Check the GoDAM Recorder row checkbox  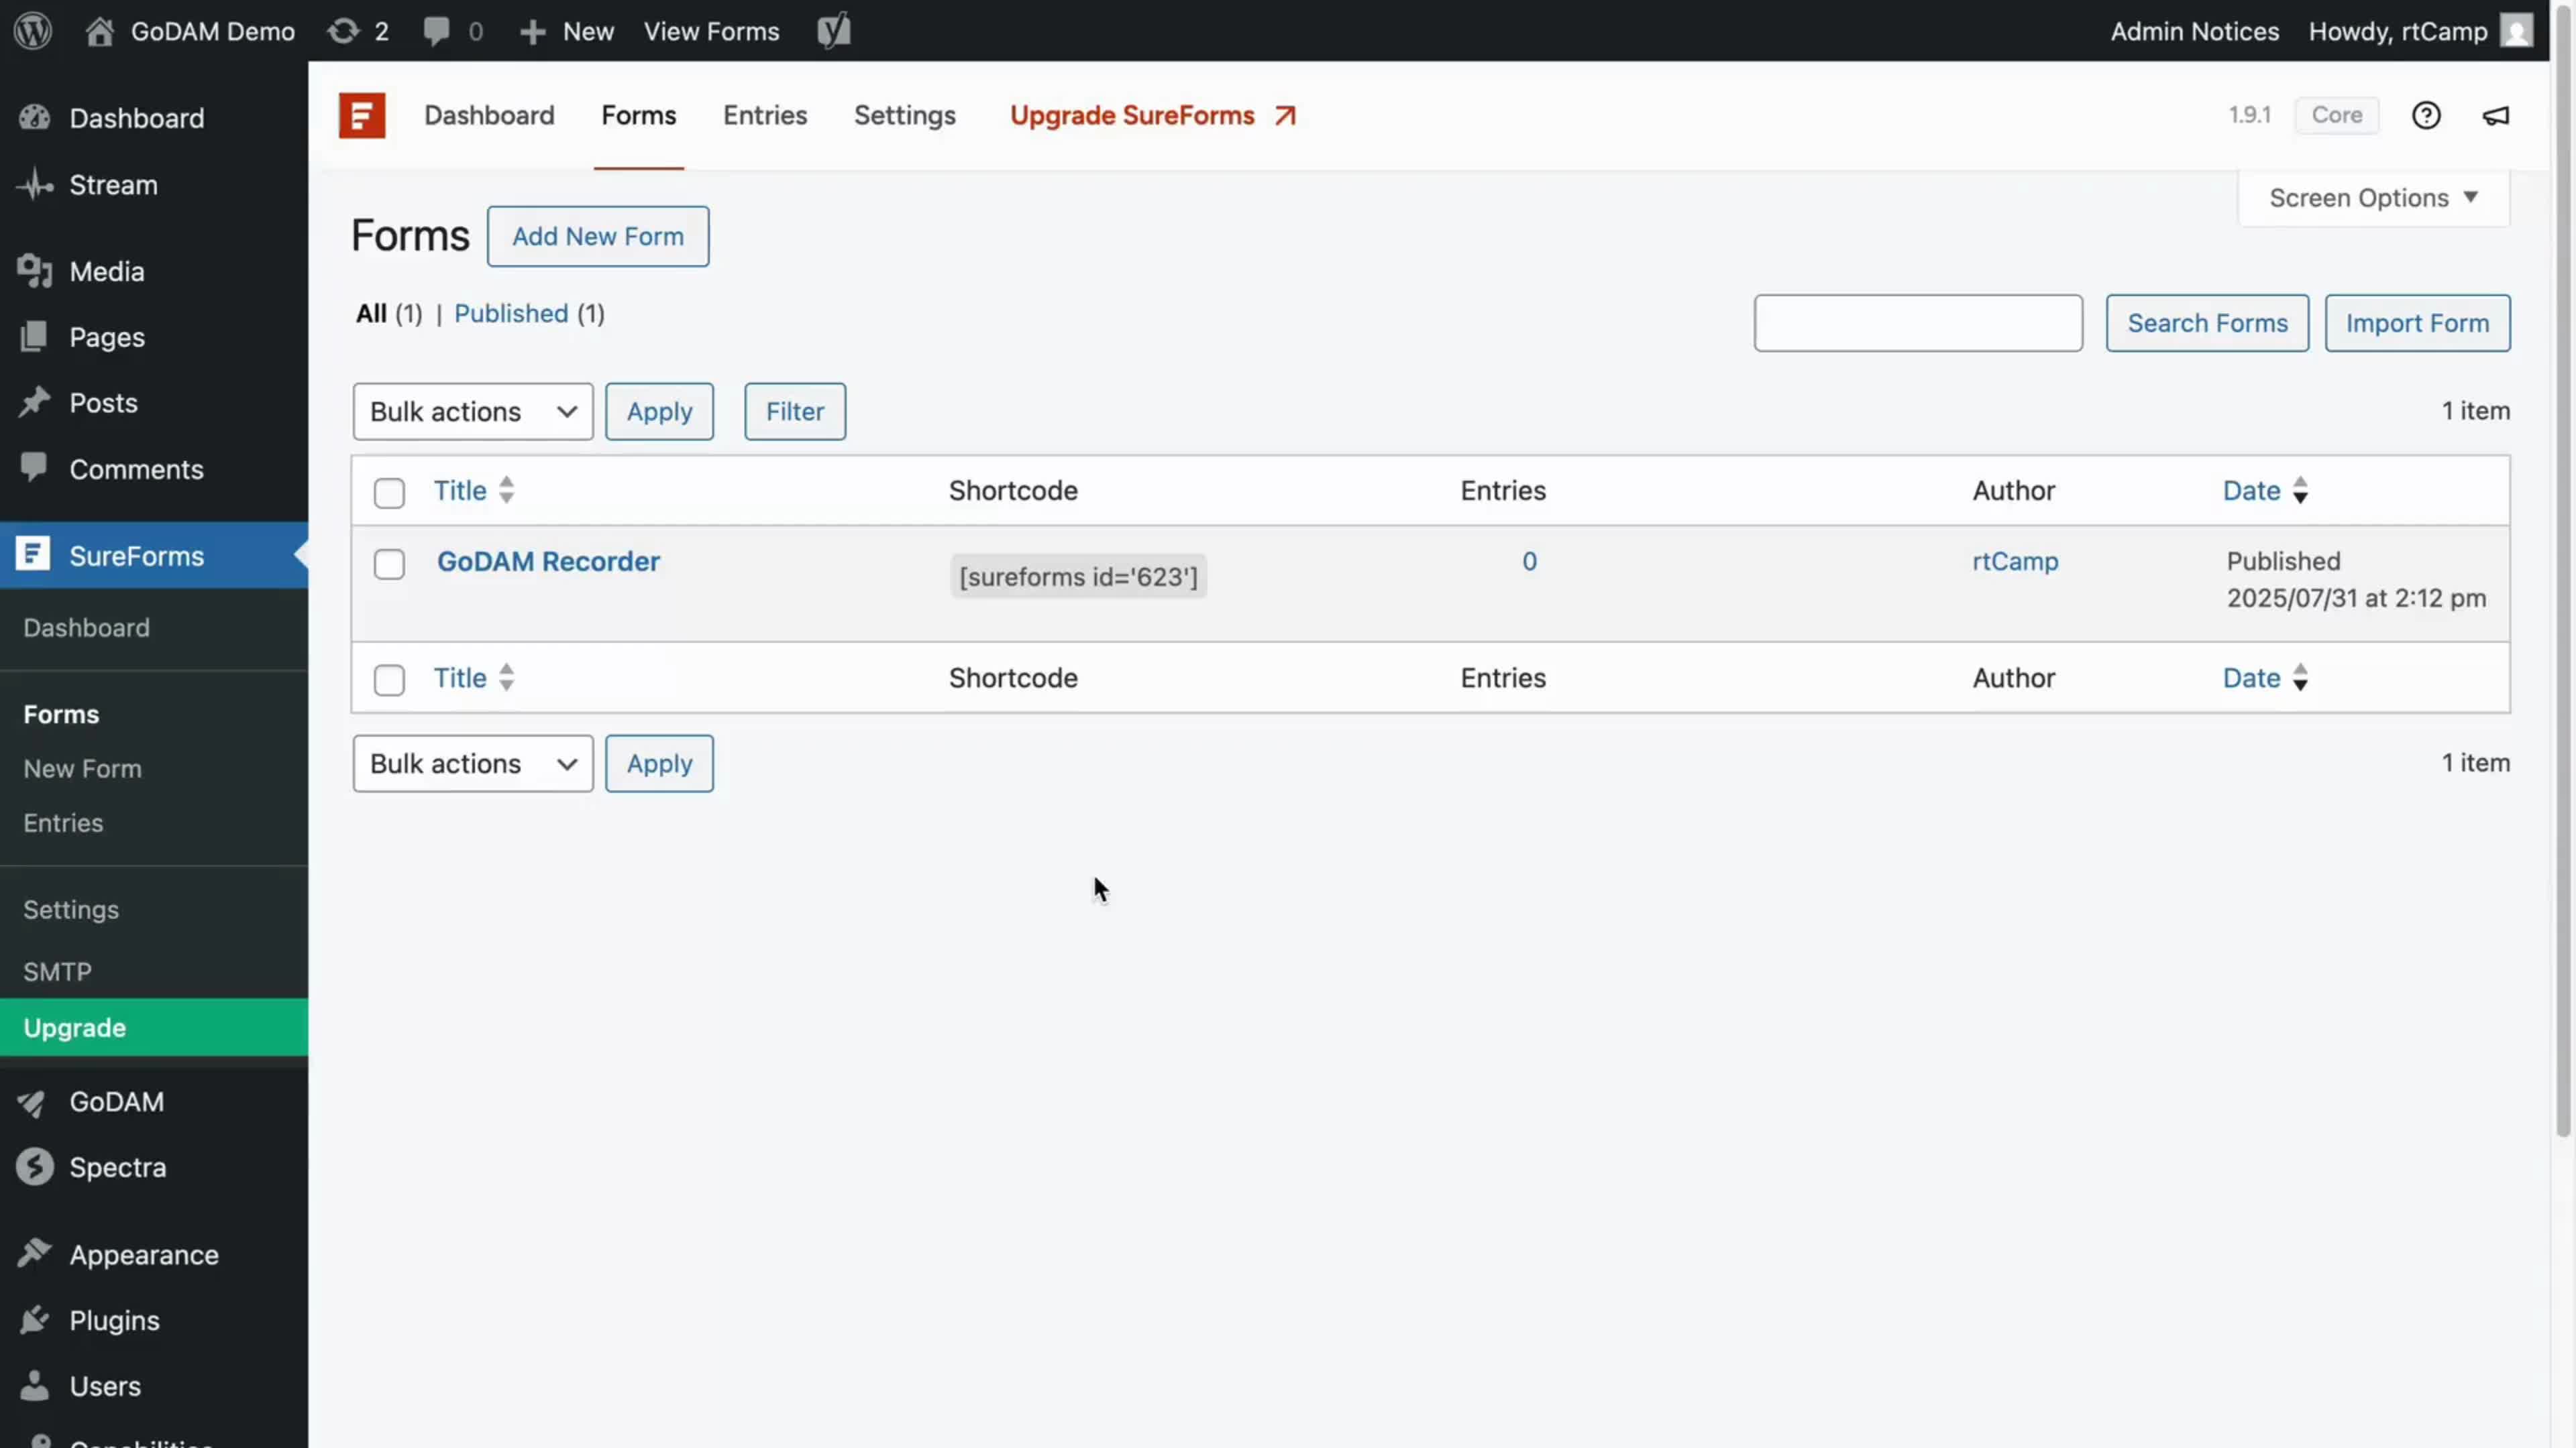pyautogui.click(x=389, y=564)
